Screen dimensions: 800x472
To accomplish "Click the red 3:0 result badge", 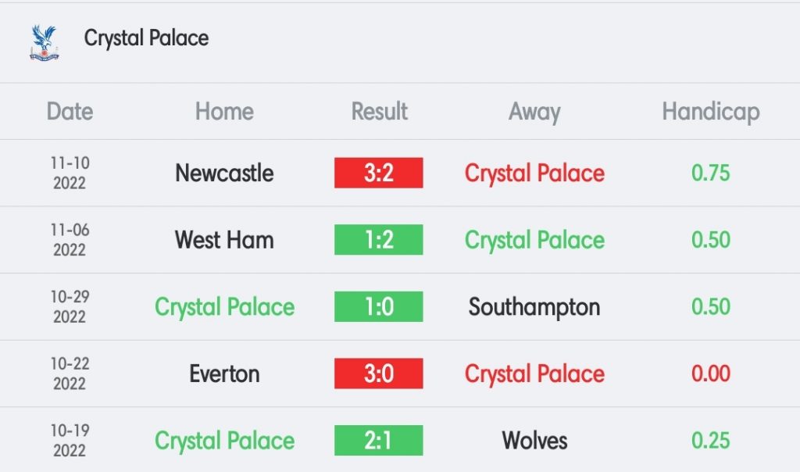I will coord(379,374).
